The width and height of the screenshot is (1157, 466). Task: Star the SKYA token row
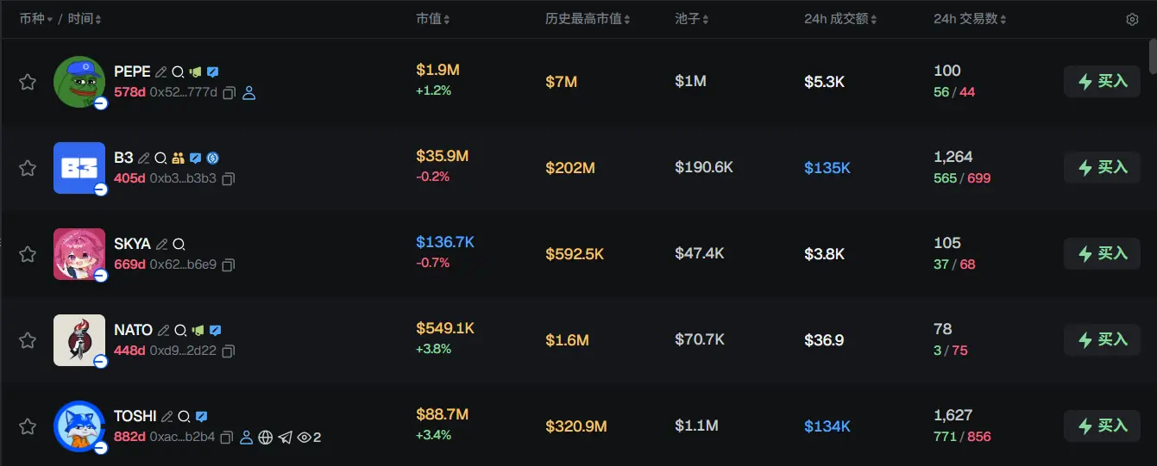tap(28, 254)
